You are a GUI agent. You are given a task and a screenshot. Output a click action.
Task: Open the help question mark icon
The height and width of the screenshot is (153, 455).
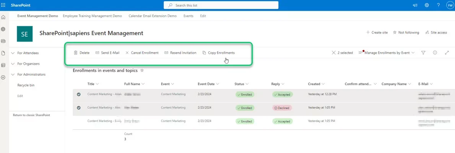[439, 5]
